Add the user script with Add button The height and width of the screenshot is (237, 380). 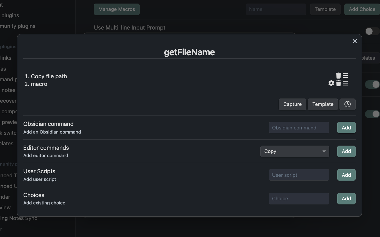click(346, 175)
